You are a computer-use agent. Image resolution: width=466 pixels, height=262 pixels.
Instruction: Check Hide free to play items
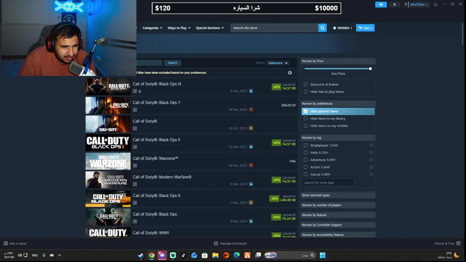coord(305,92)
